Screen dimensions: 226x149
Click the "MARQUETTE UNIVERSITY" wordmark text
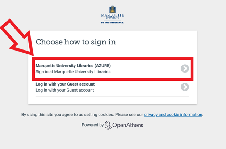click(113, 17)
